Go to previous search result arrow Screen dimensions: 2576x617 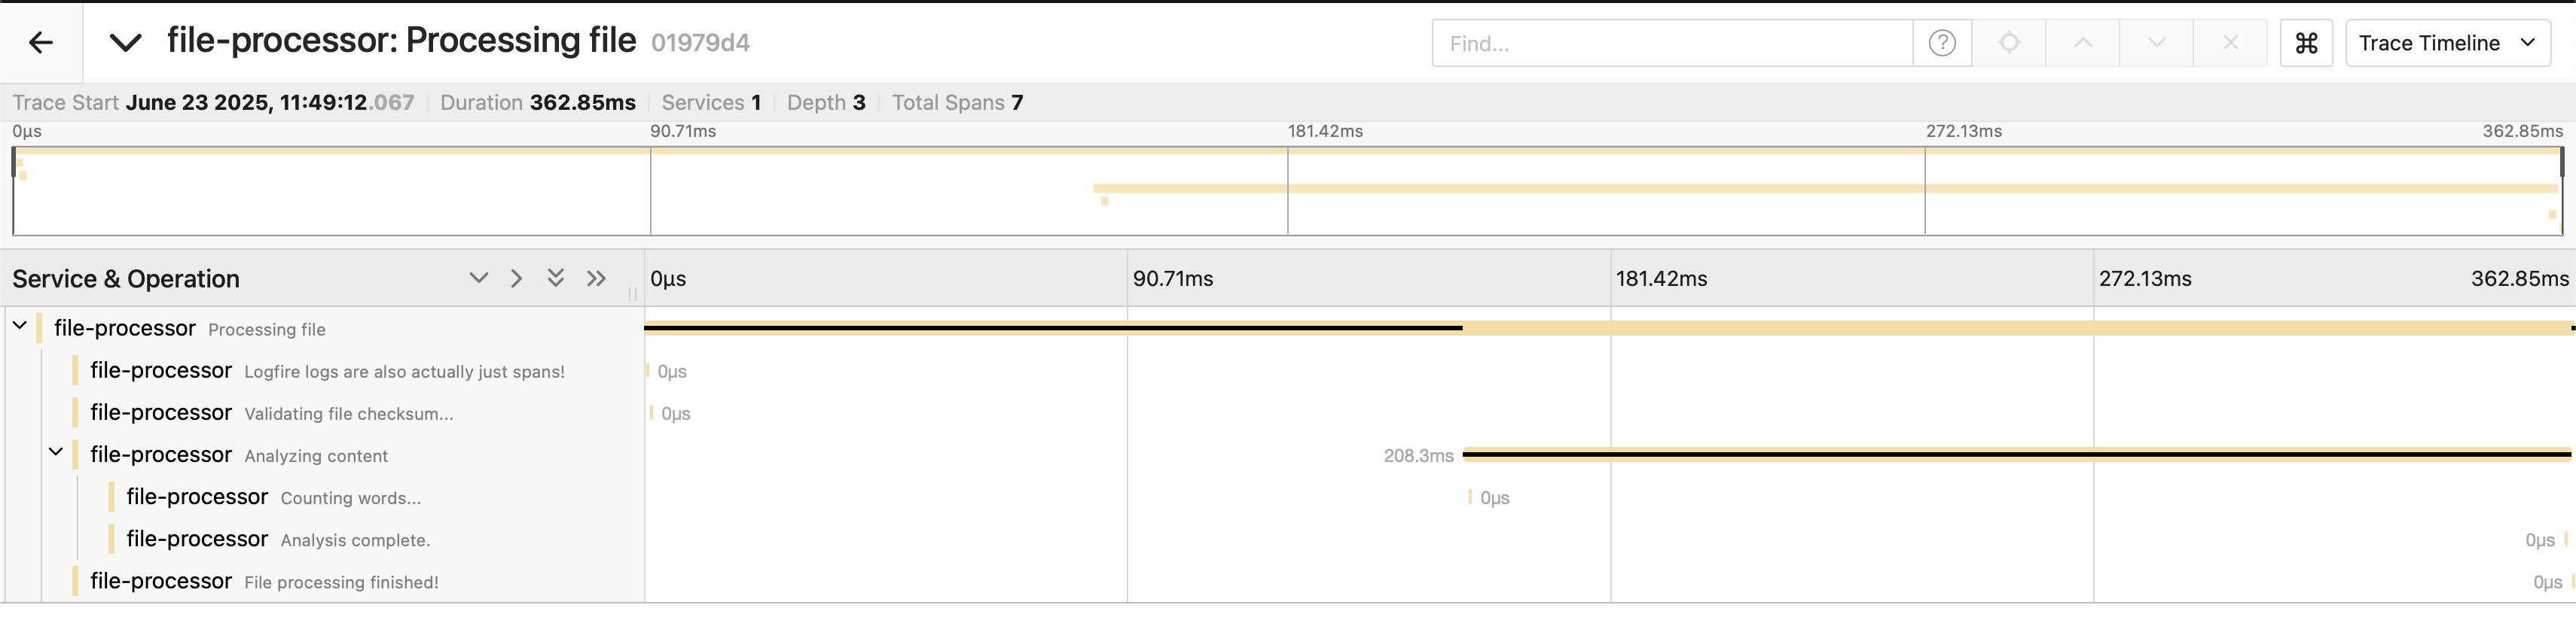[x=2083, y=43]
